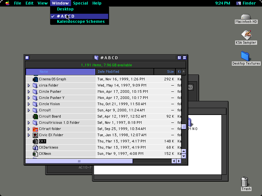
Task: Click the M N O folder icon in the back window
Action: 190,122
